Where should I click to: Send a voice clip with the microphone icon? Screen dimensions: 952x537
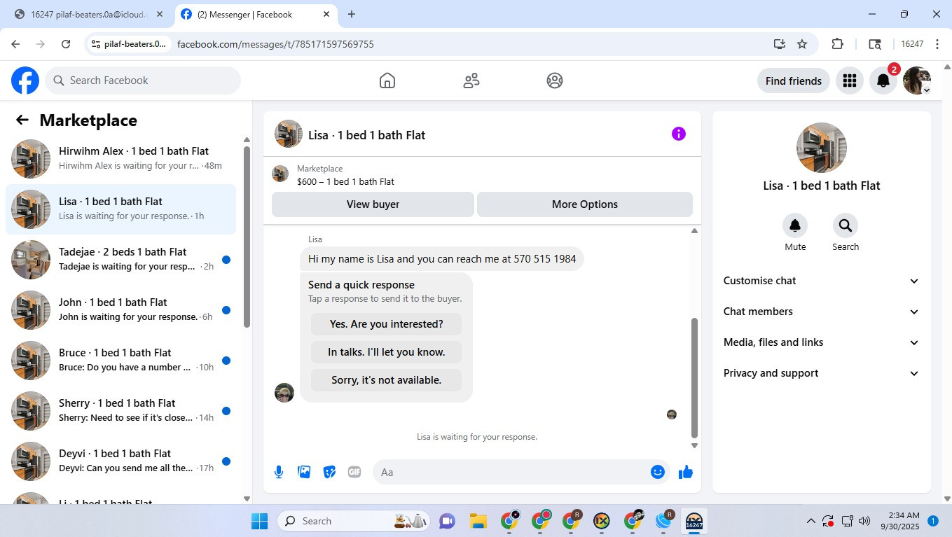pos(279,472)
